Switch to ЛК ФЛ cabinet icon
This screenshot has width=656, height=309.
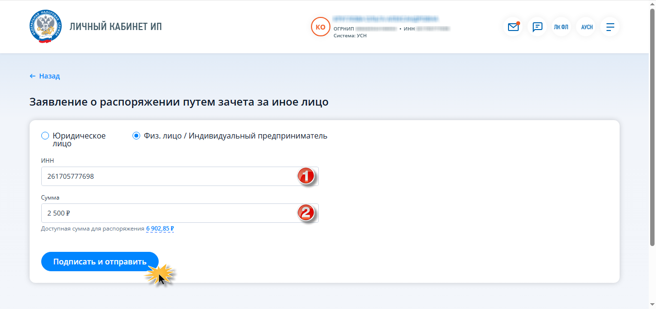tap(561, 27)
